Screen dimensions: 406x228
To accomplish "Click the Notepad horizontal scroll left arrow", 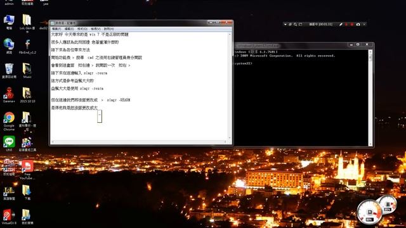I will point(53,142).
